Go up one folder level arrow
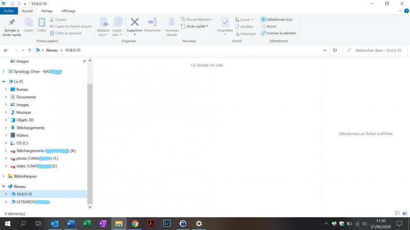The width and height of the screenshot is (410, 230). 30,50
